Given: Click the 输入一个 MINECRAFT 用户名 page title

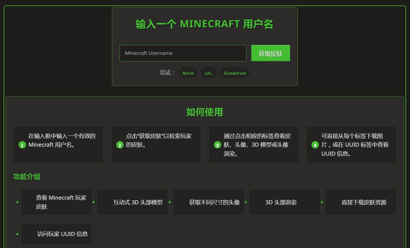Looking at the screenshot, I should (x=204, y=23).
